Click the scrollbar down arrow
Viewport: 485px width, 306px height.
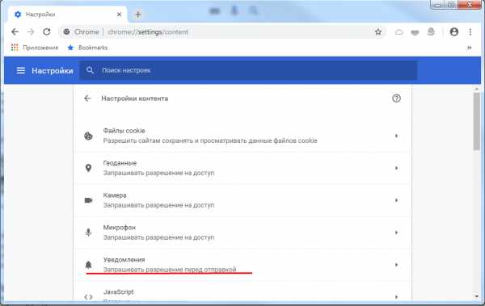point(477,296)
